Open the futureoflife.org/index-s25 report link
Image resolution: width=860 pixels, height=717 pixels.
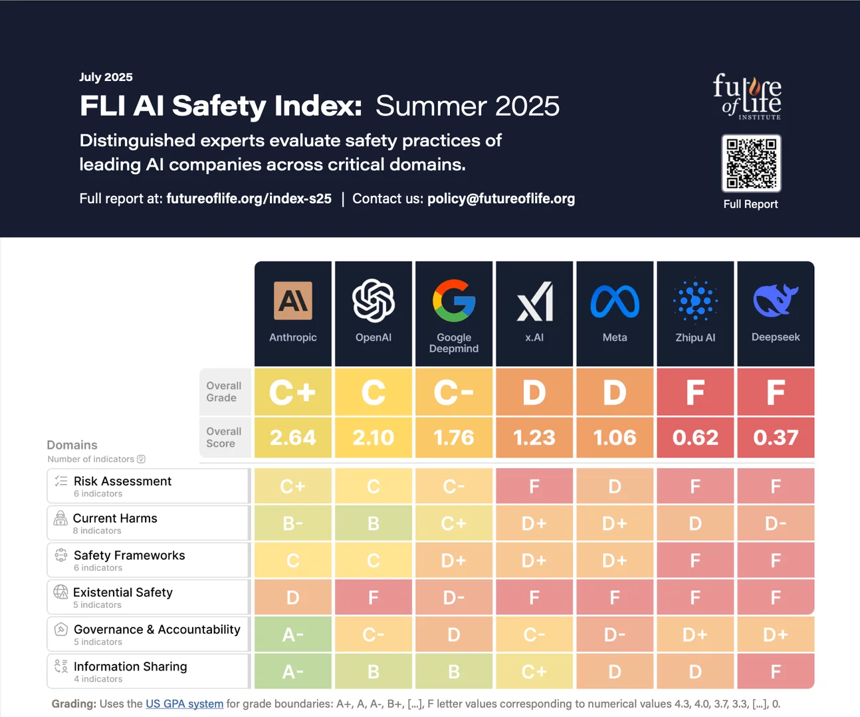pyautogui.click(x=249, y=199)
